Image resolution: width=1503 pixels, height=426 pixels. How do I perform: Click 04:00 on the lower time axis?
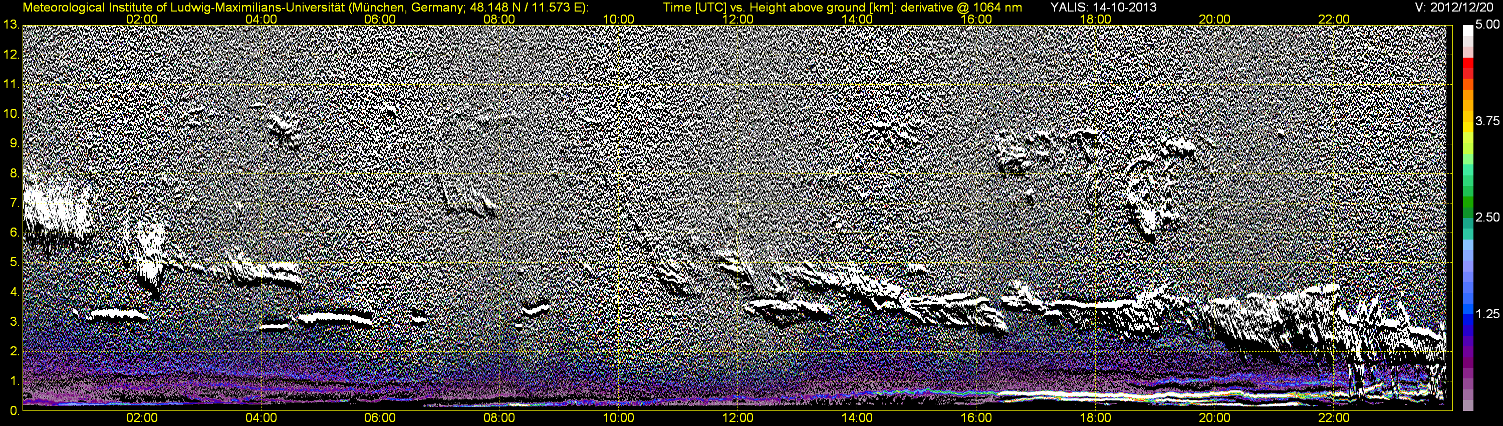[261, 418]
